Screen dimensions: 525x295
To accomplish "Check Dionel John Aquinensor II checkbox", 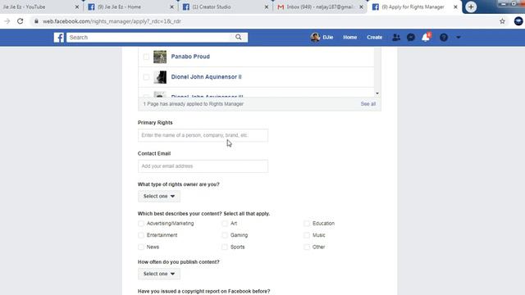I will pos(146,77).
